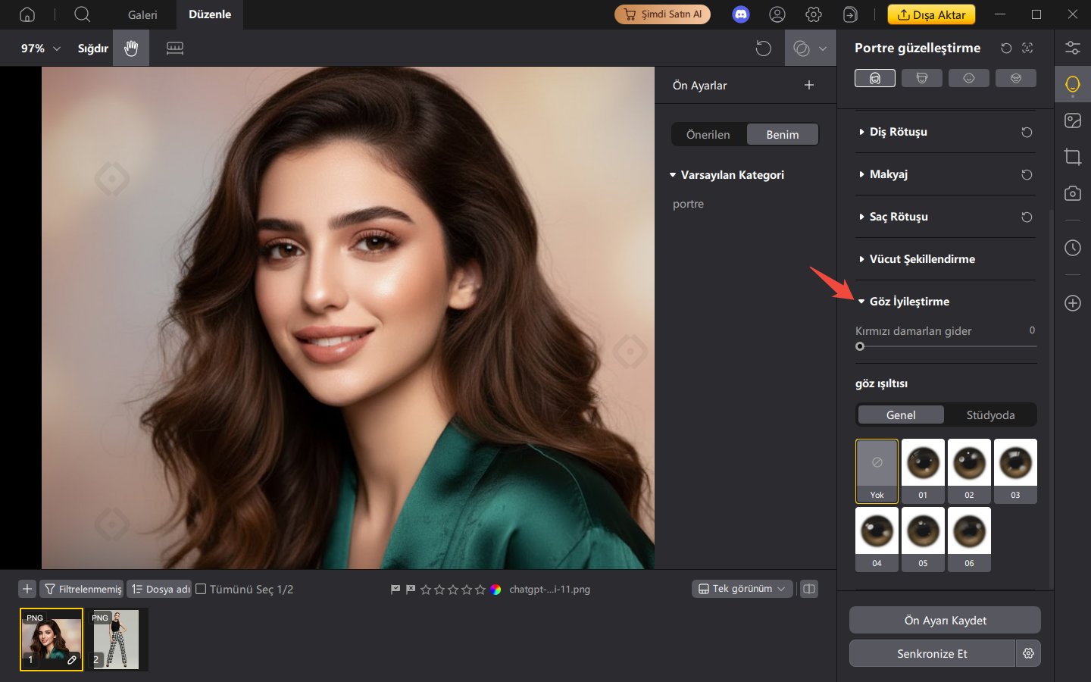The height and width of the screenshot is (682, 1091).
Task: Click the Dışa Aktar button
Action: click(x=931, y=14)
